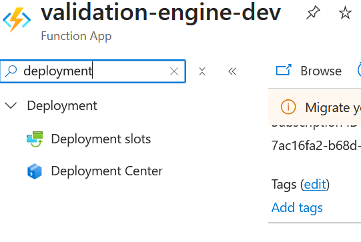Clear the deployment search text
The height and width of the screenshot is (242, 361).
pyautogui.click(x=174, y=71)
